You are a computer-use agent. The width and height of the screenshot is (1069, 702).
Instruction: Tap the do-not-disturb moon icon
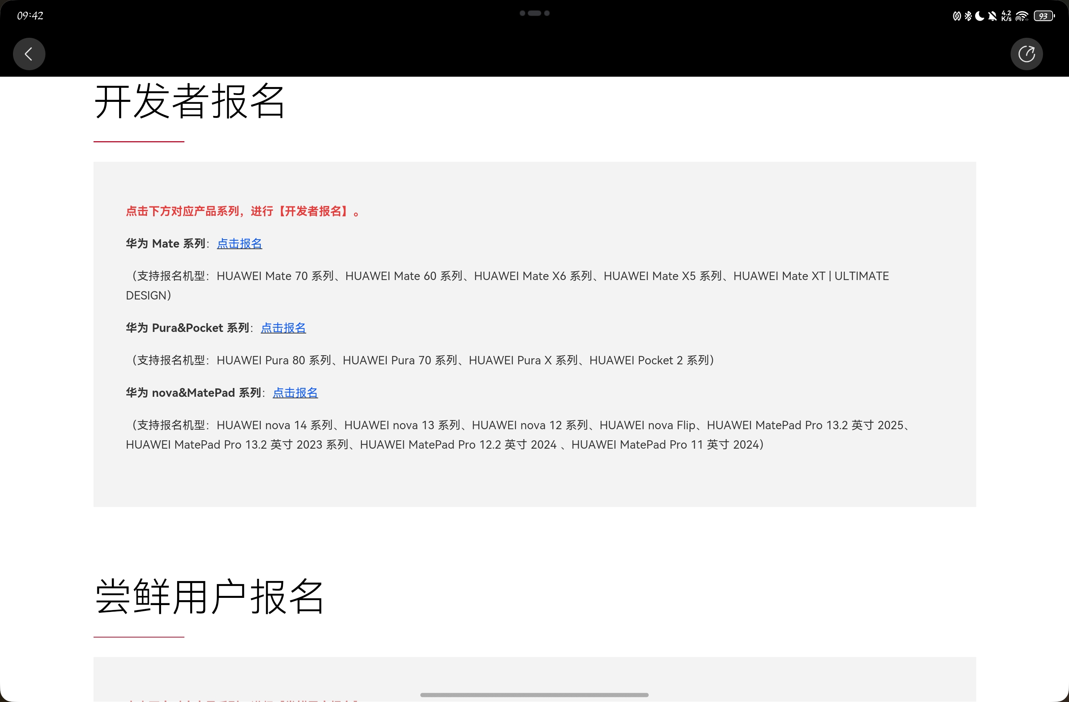tap(980, 16)
